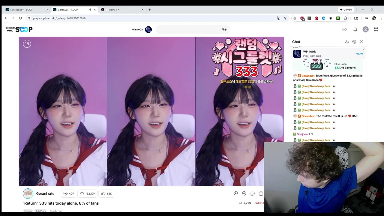
Task: Open the user profile avatar menu
Action: [365, 29]
